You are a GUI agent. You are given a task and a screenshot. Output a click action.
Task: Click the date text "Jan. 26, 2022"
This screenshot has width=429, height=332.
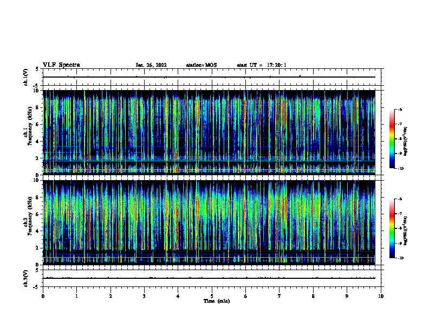coord(151,65)
